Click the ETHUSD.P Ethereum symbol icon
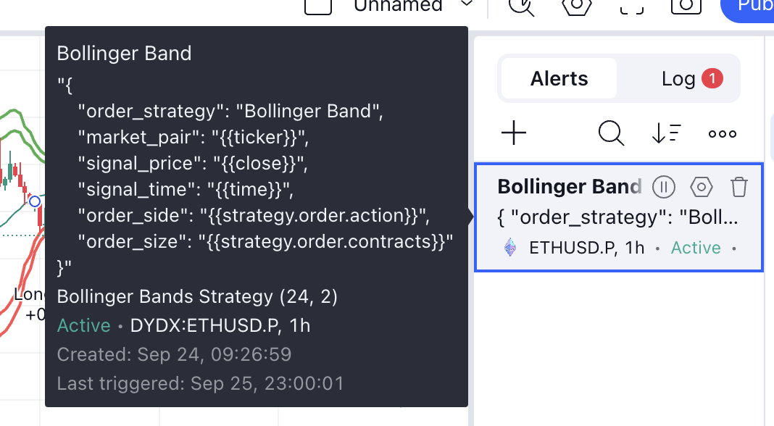 point(510,247)
